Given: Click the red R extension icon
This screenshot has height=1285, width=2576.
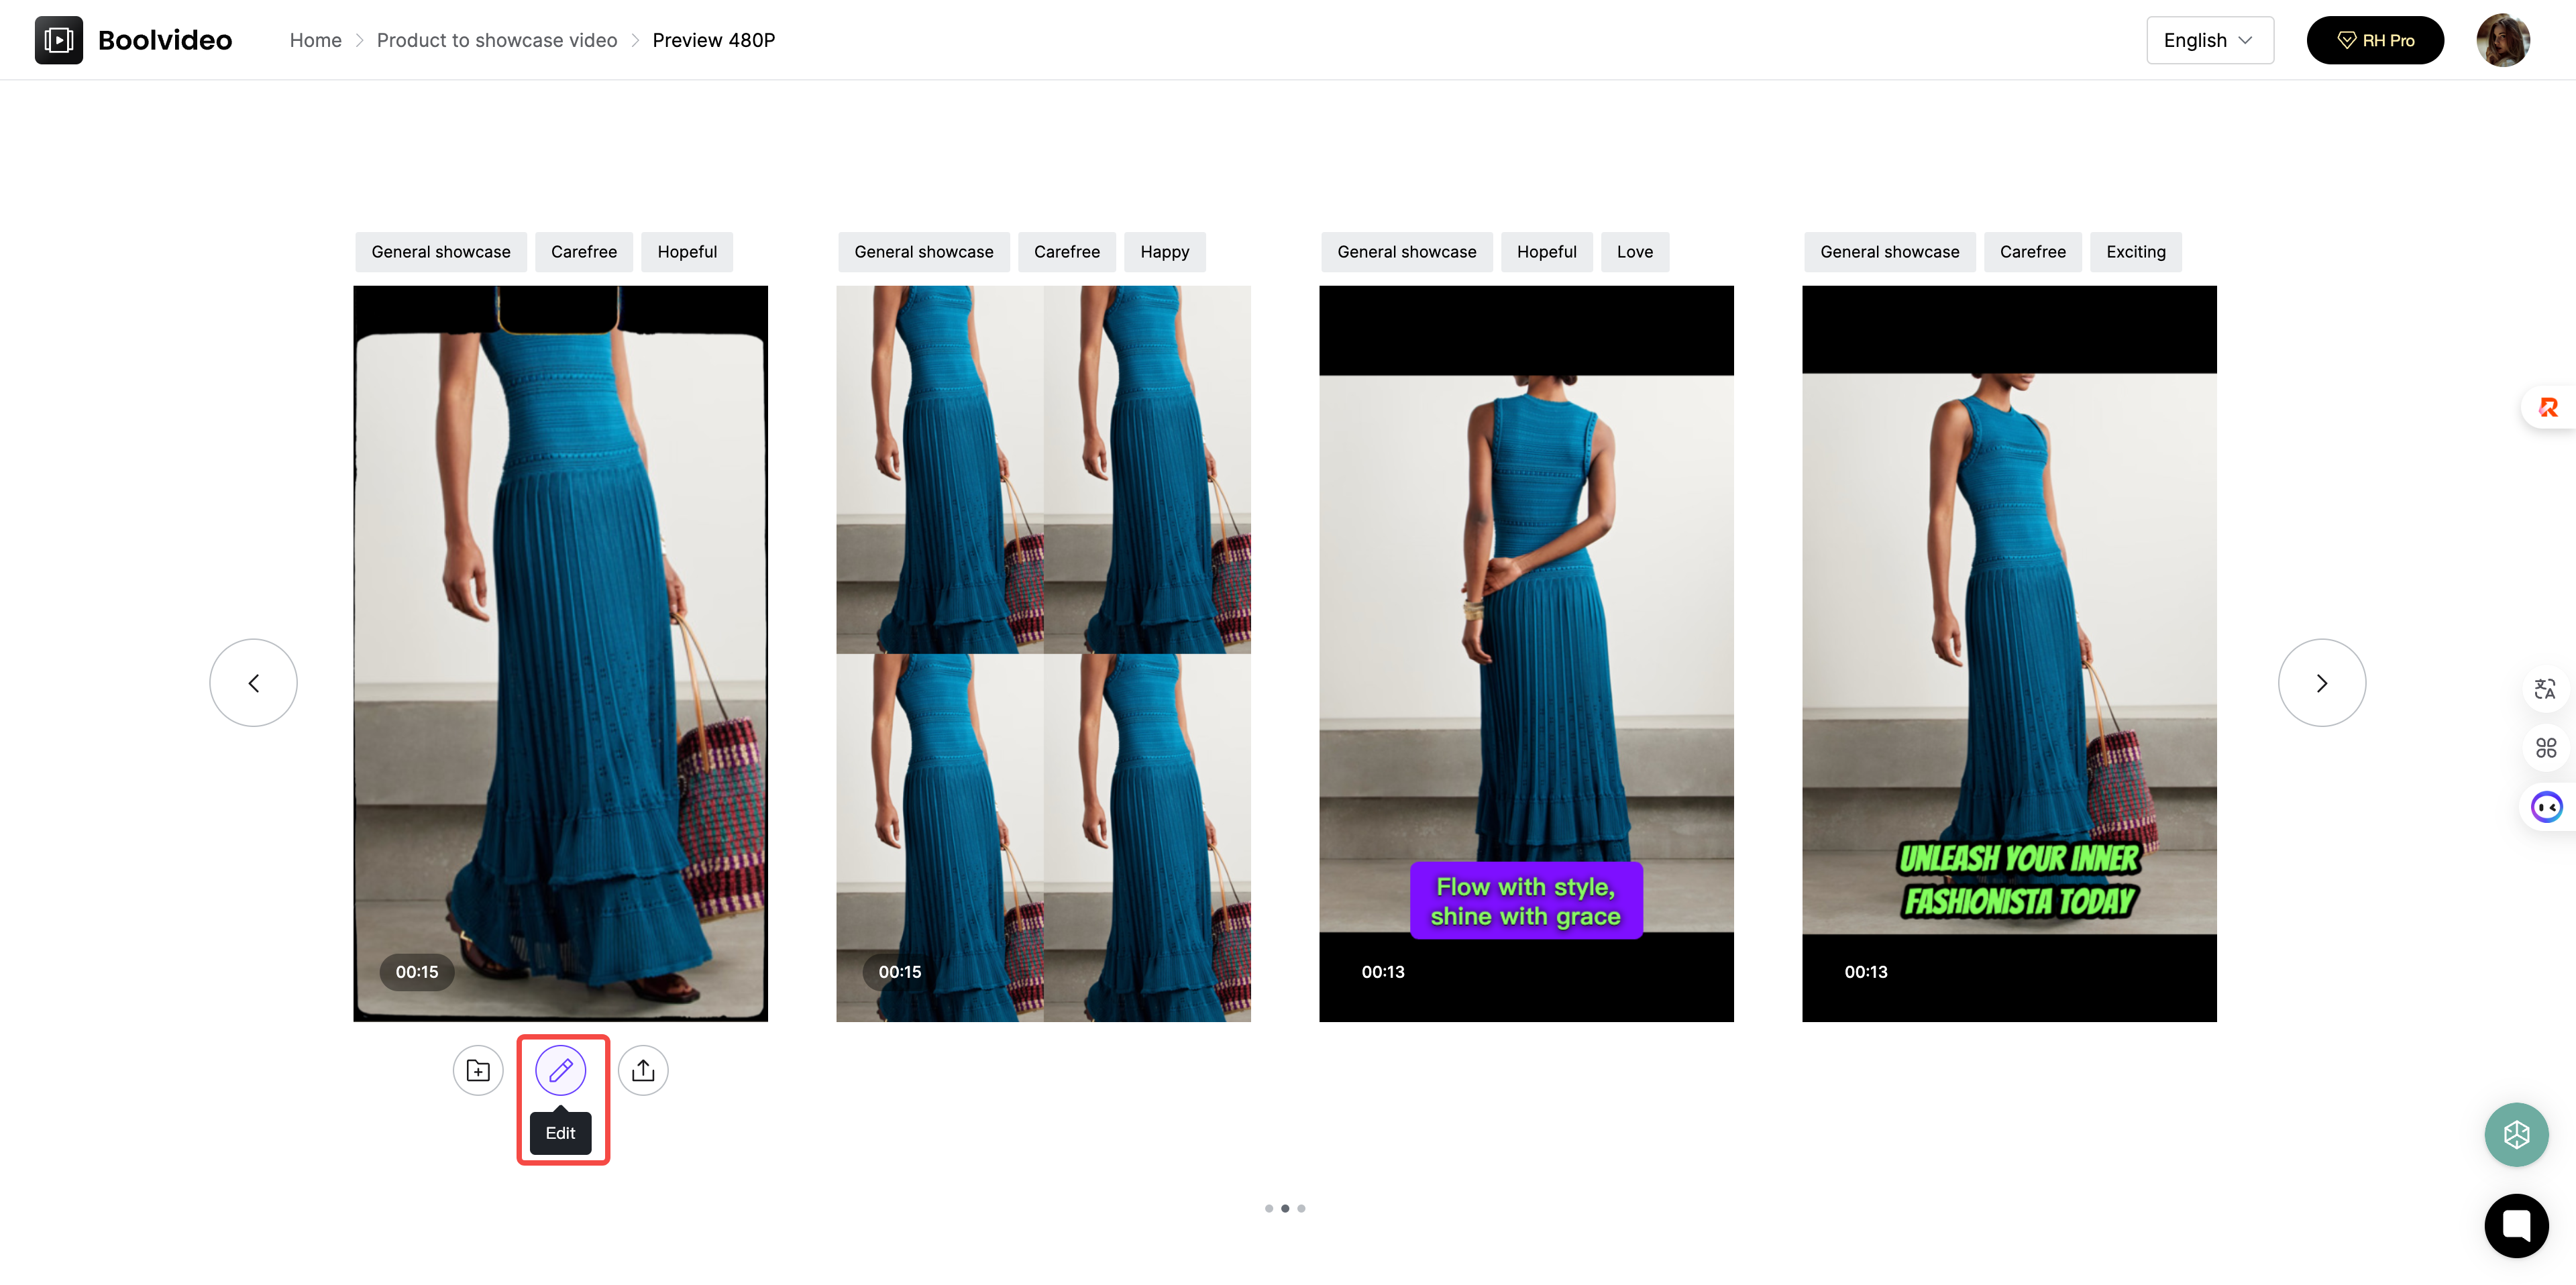Looking at the screenshot, I should pyautogui.click(x=2548, y=407).
